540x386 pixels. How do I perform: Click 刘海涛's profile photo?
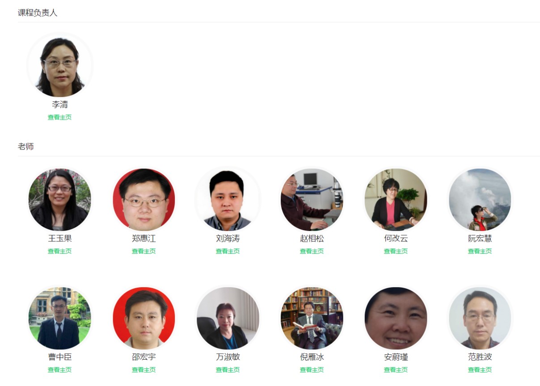click(228, 200)
